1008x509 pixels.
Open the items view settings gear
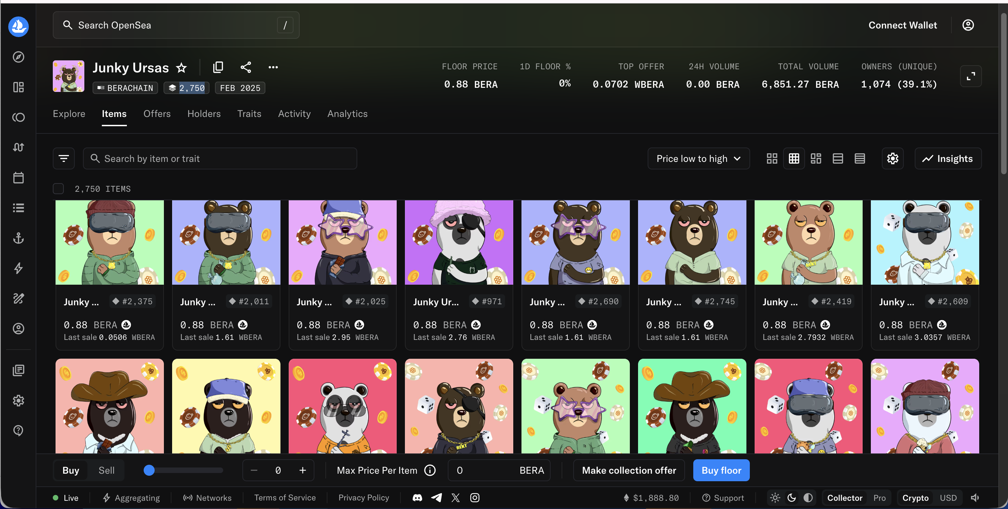coord(892,158)
